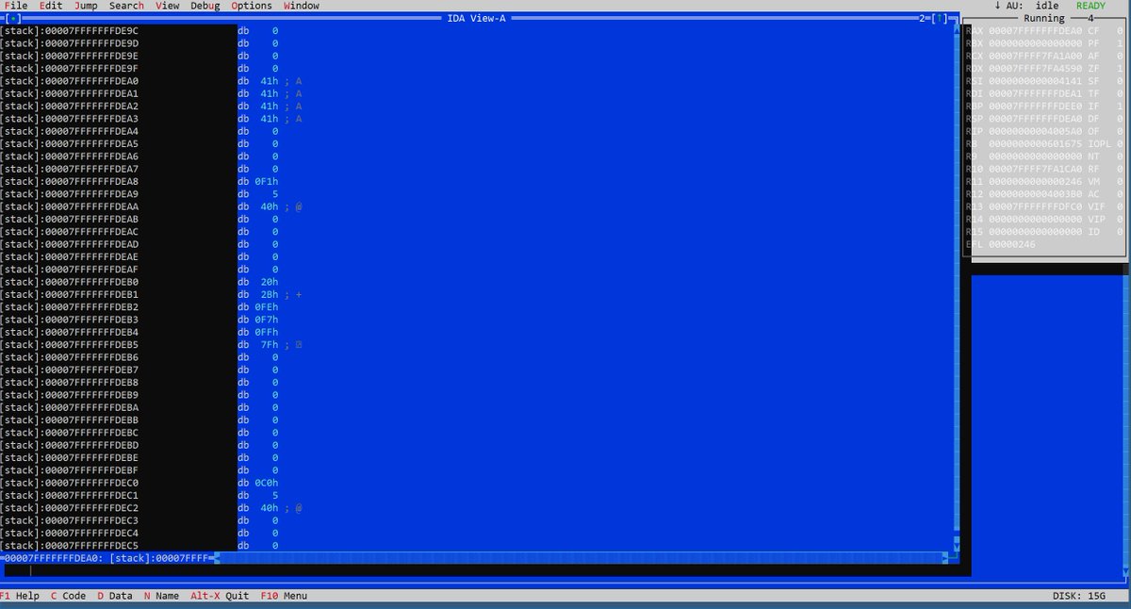Select the RBP register value
Screen dimensions: 1131x609
1035,106
